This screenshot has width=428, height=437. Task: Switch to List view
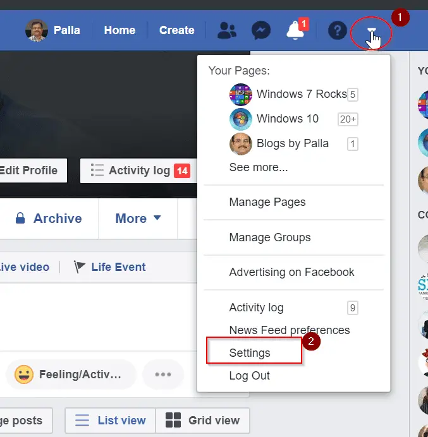tap(110, 421)
